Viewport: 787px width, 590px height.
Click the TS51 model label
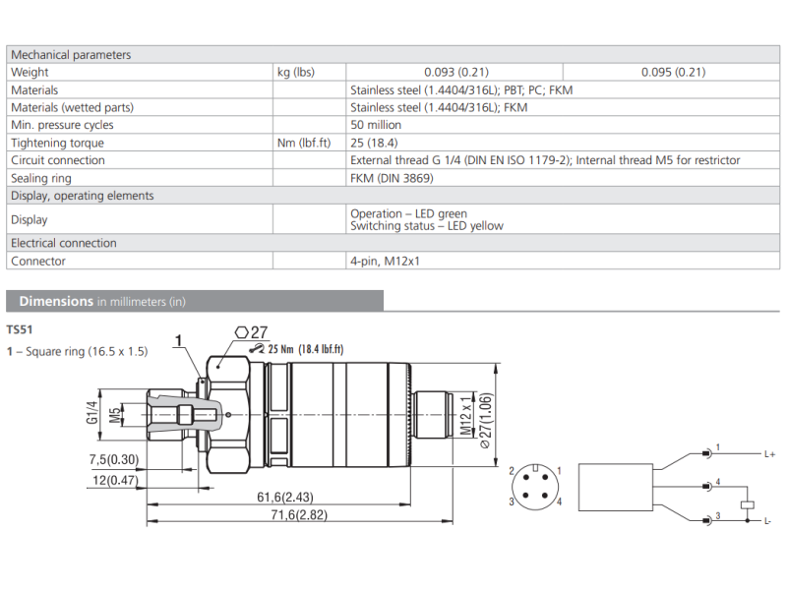(x=21, y=330)
